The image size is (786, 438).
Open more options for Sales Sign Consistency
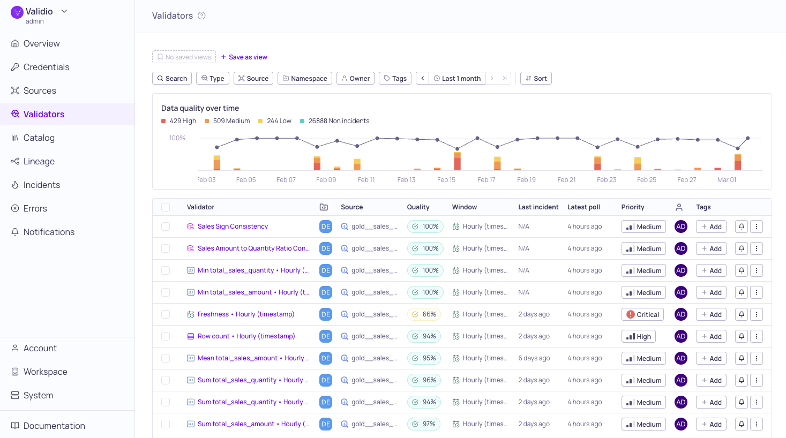tap(757, 226)
